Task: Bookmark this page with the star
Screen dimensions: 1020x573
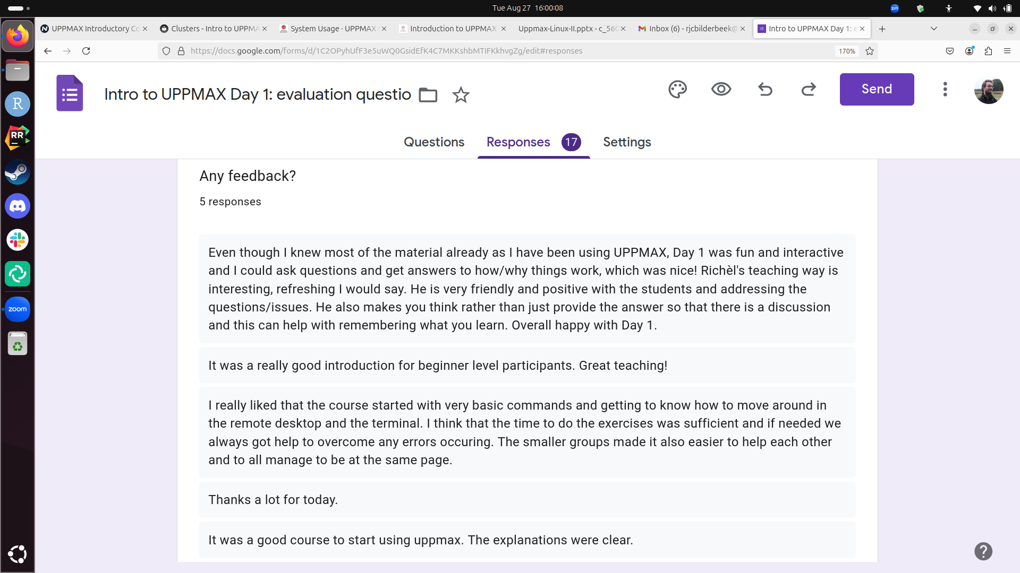Action: pyautogui.click(x=870, y=51)
